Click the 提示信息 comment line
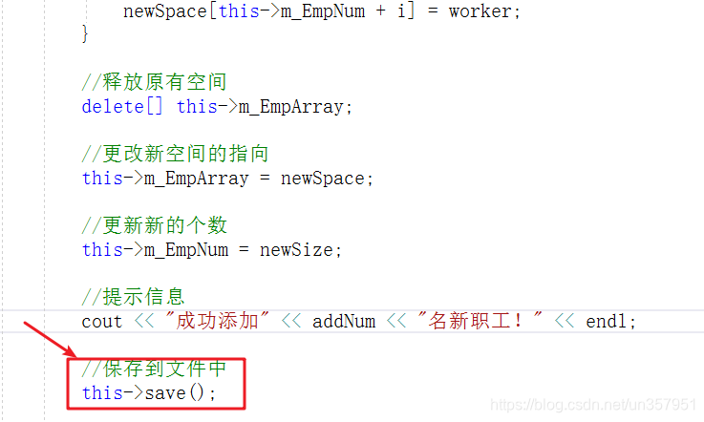 pyautogui.click(x=133, y=297)
